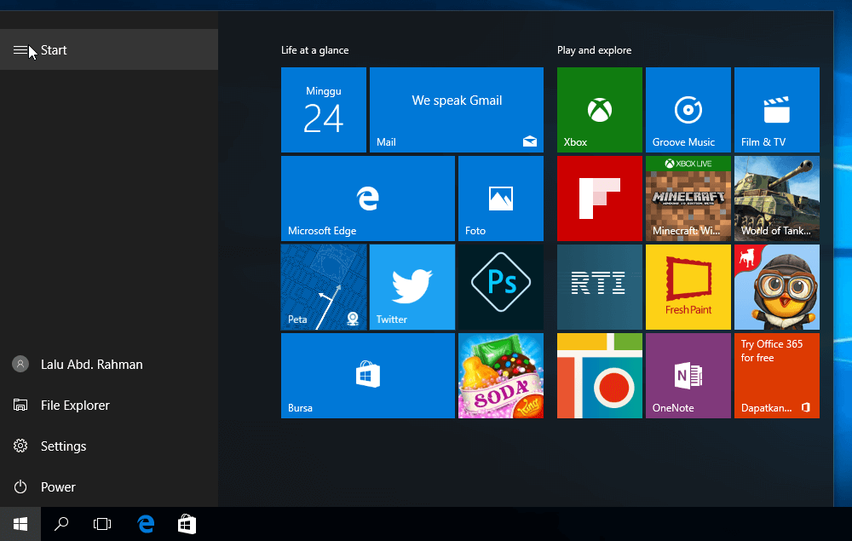The width and height of the screenshot is (852, 541).
Task: Launch the Microsoft Edge tile
Action: pyautogui.click(x=368, y=199)
